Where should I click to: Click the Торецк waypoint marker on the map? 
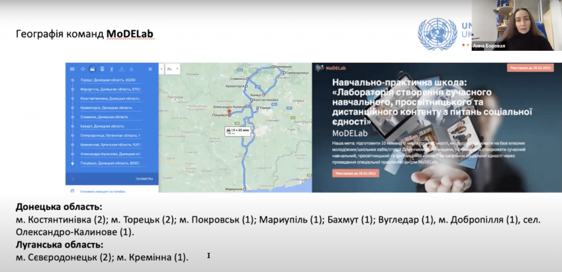point(258,108)
